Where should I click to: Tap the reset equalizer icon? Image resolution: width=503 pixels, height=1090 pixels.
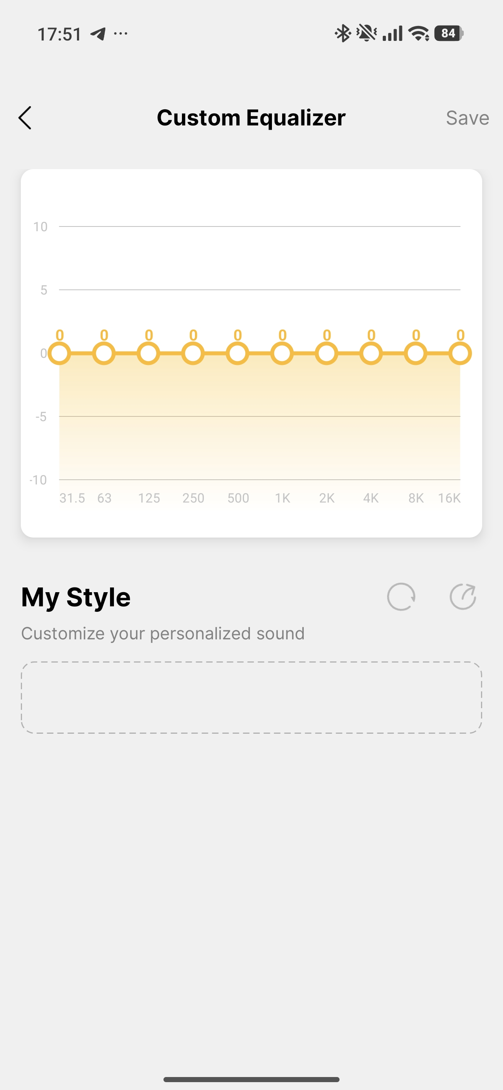[x=400, y=597]
